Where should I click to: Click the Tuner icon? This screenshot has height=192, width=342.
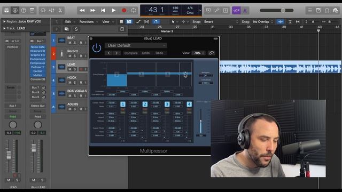(217, 10)
